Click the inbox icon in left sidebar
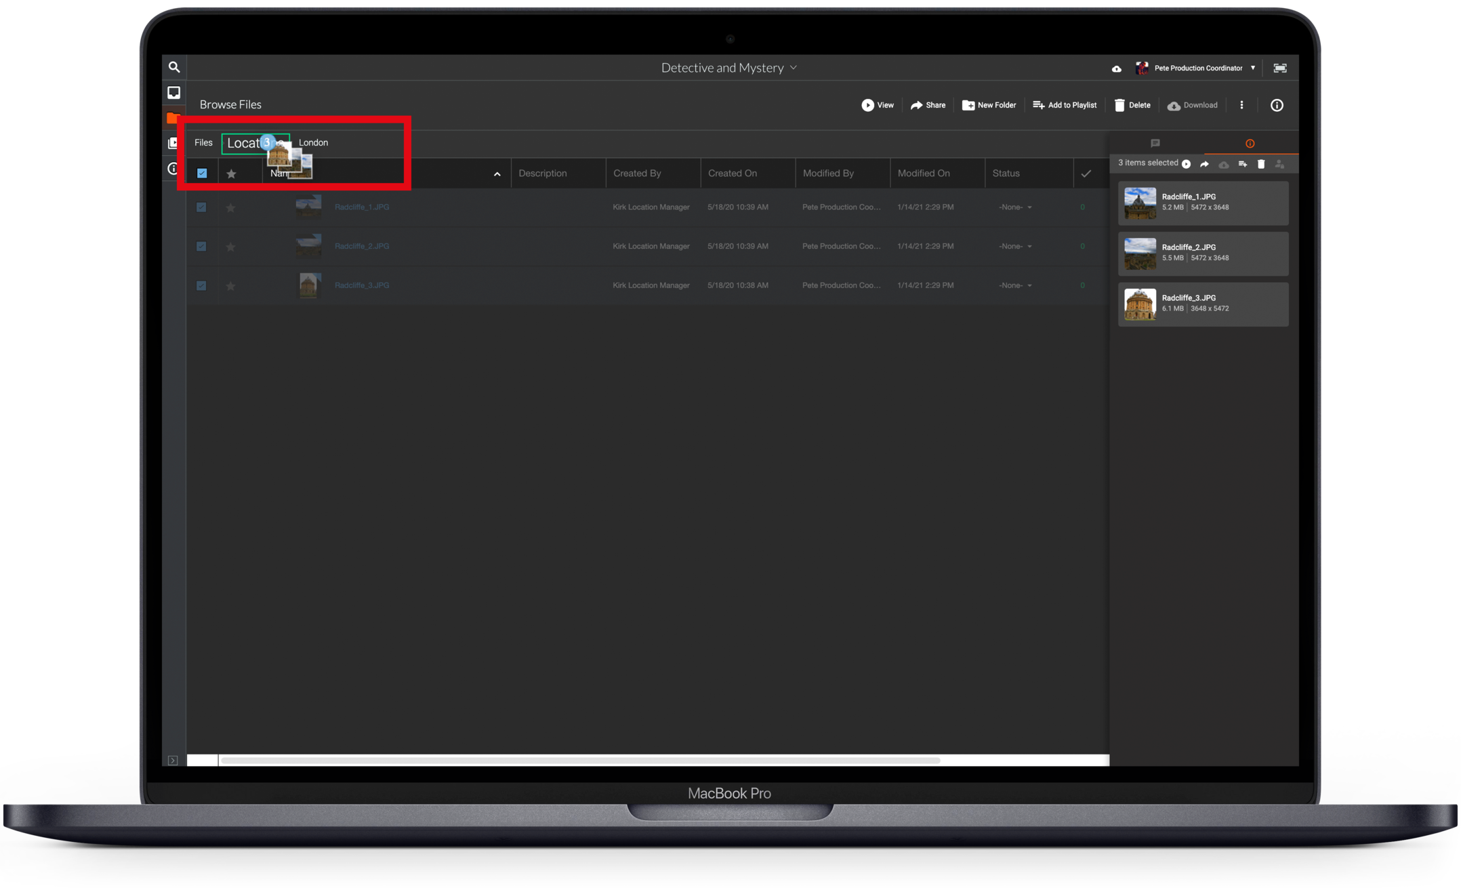1461x888 pixels. (x=174, y=93)
